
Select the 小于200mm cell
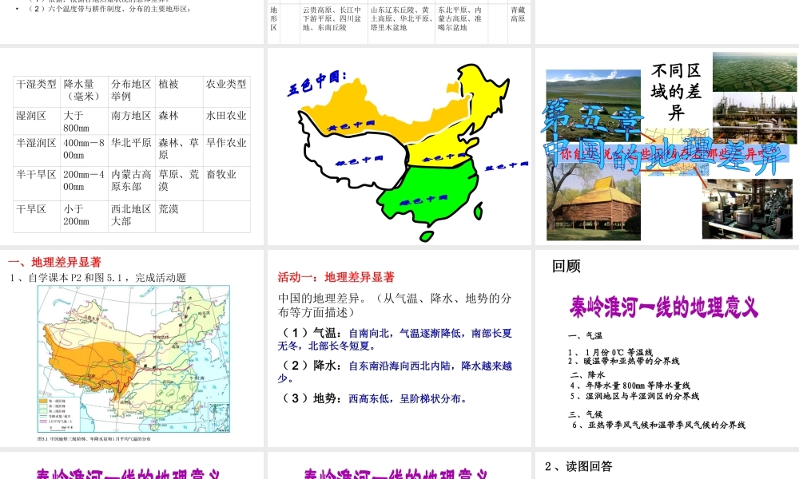point(84,216)
